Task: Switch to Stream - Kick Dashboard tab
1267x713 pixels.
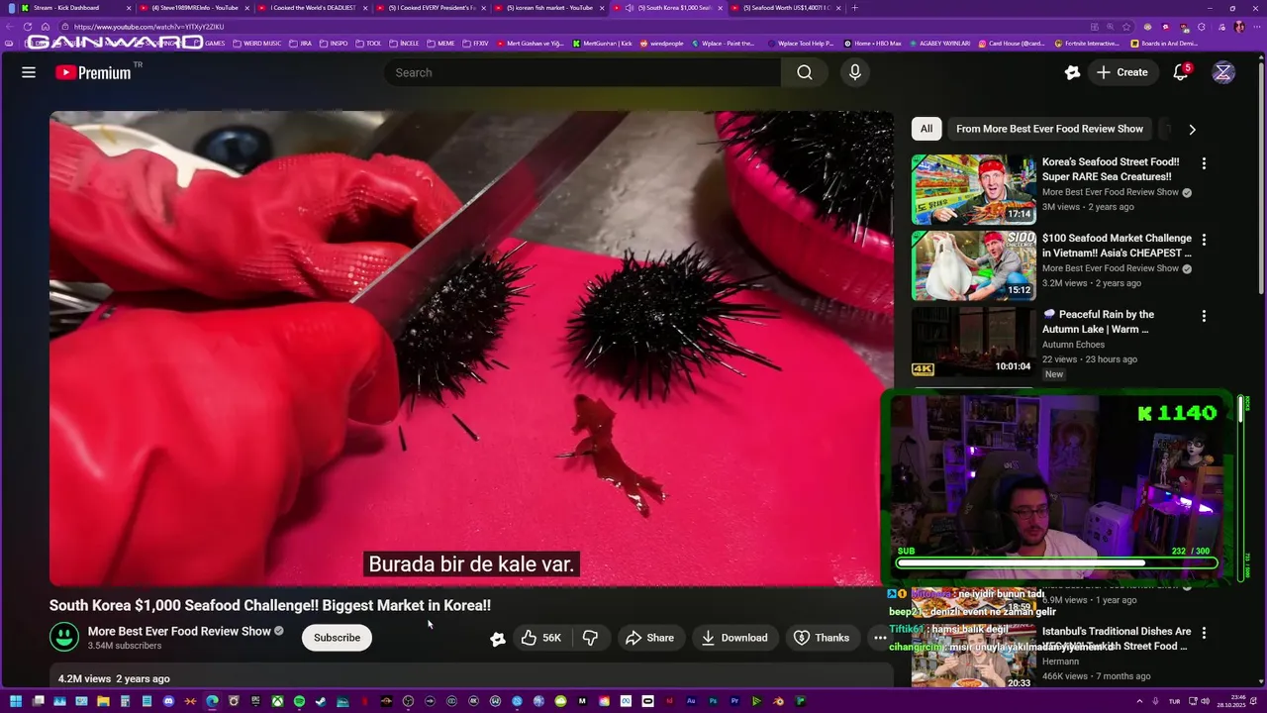Action: [74, 8]
